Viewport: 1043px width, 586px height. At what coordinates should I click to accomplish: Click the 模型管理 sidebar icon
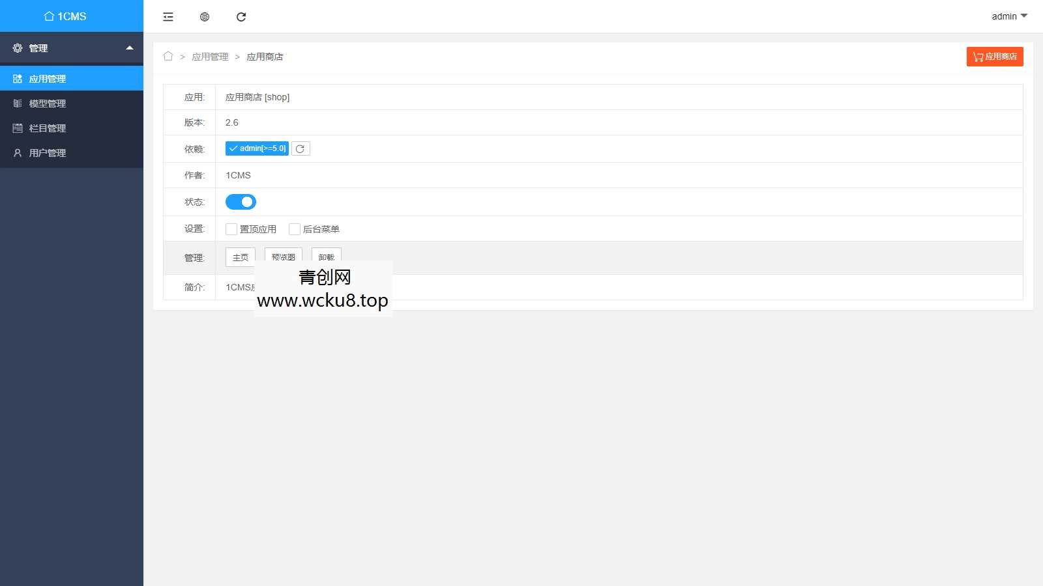point(18,104)
